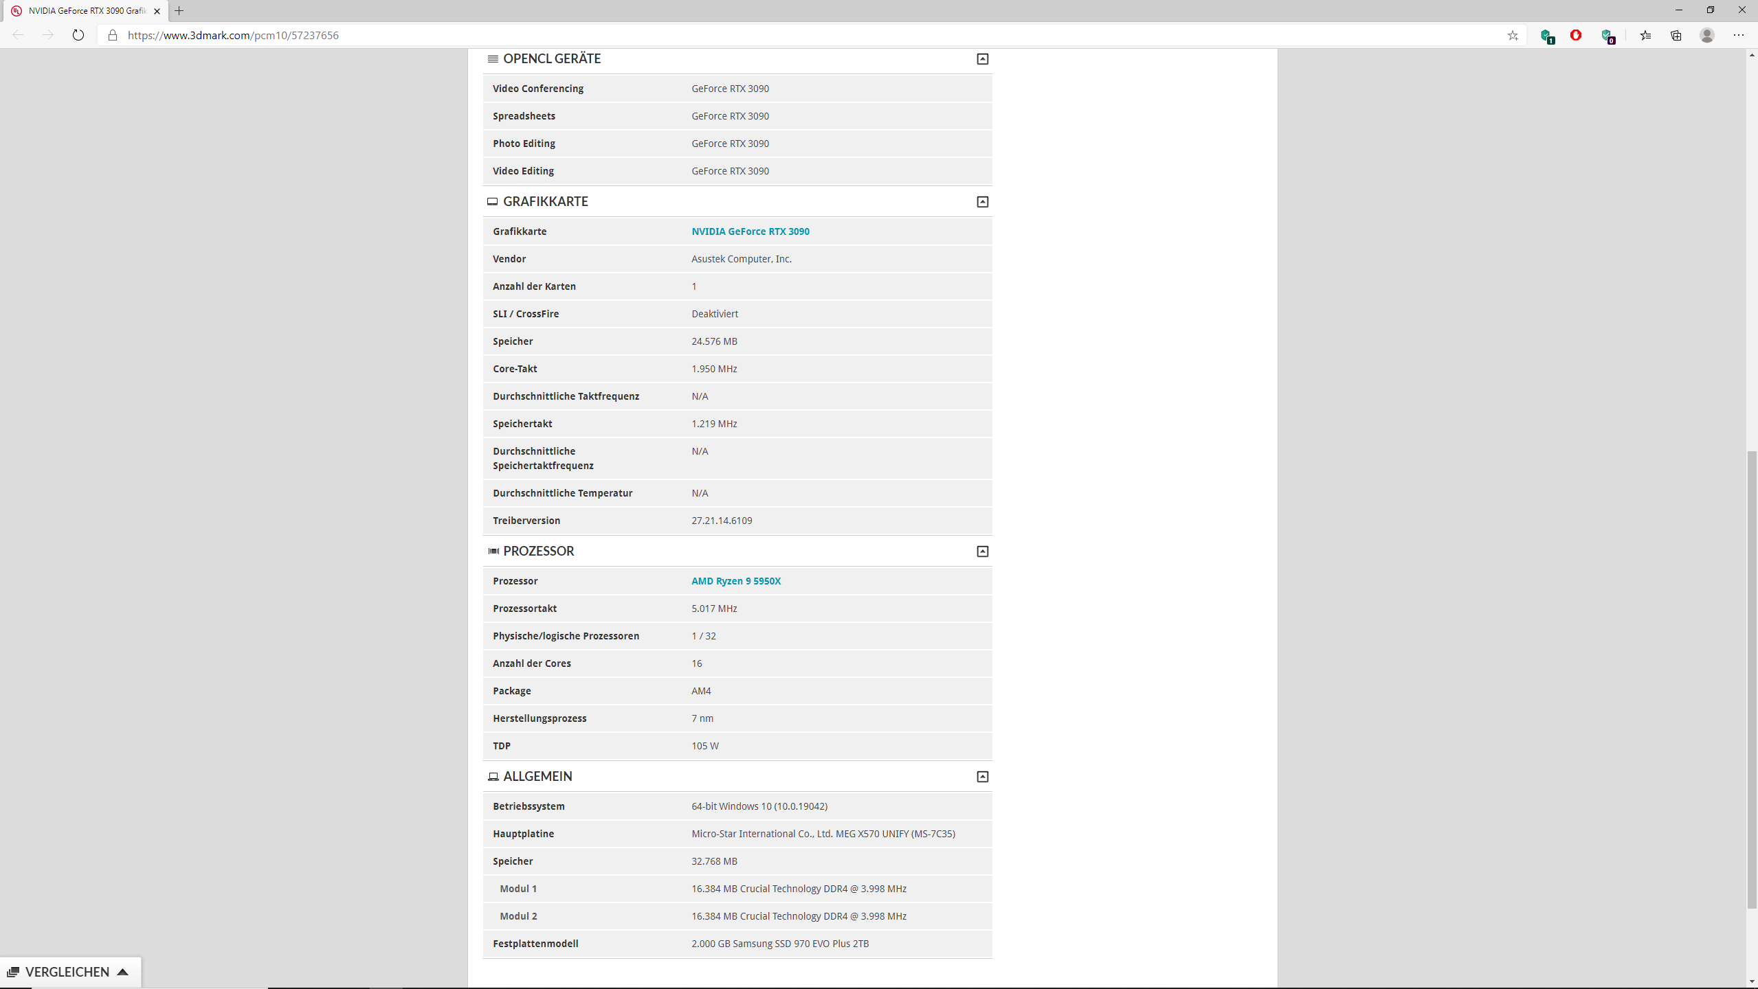Open browser settings and more menu
Viewport: 1758px width, 989px height.
click(1738, 35)
